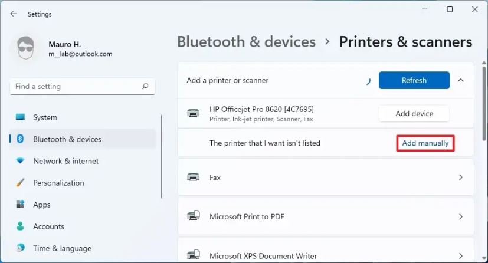Click the search magnifier icon
The image size is (488, 263).
[145, 86]
